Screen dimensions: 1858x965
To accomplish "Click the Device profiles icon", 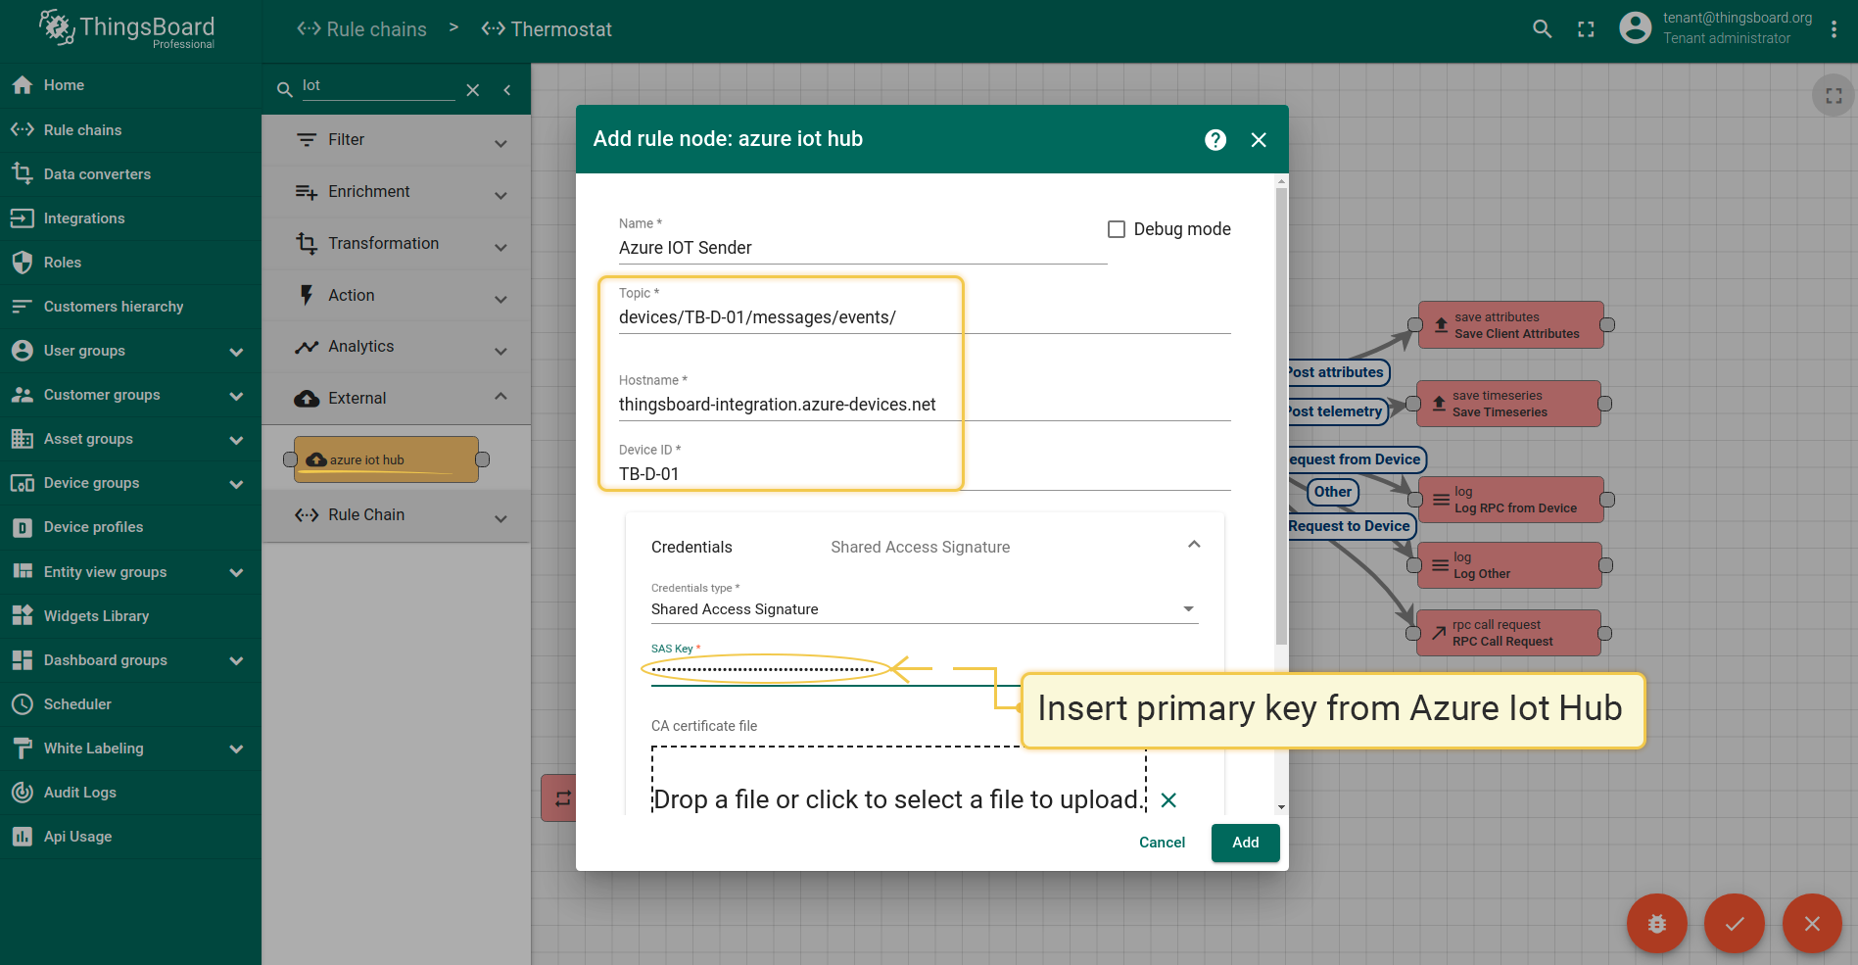I will pos(23,527).
